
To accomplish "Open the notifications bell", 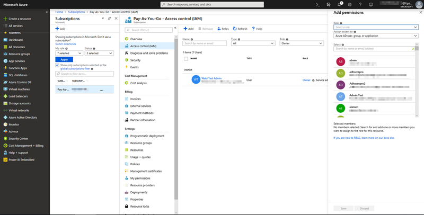I will (x=340, y=4).
